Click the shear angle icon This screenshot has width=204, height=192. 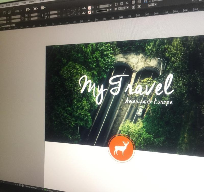coord(46,17)
